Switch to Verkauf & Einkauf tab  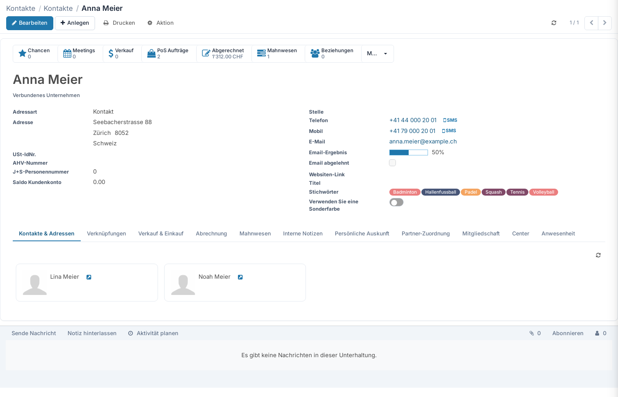pyautogui.click(x=161, y=233)
